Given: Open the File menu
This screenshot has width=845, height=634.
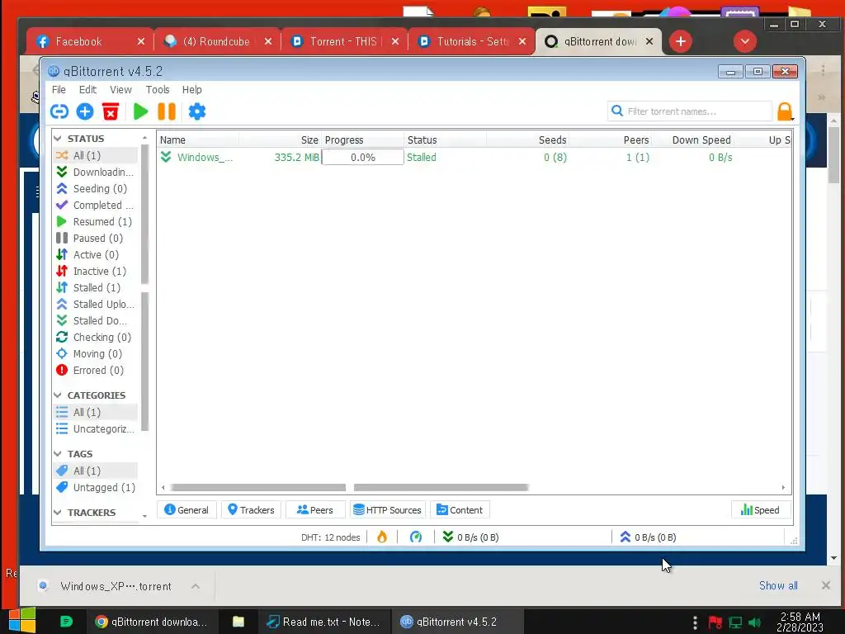Looking at the screenshot, I should (x=59, y=89).
